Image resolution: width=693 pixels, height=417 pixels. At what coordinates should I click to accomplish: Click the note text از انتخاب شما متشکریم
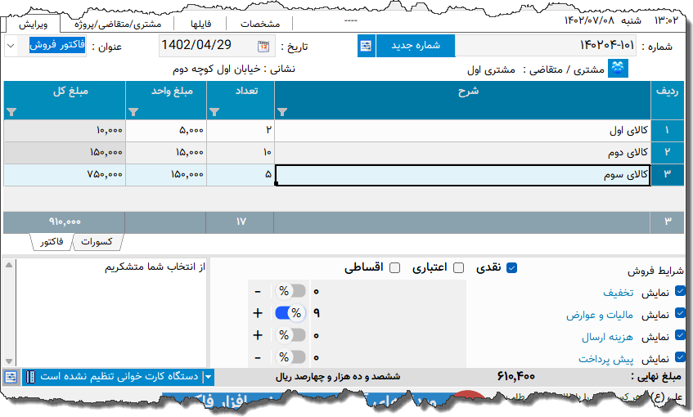coord(155,267)
